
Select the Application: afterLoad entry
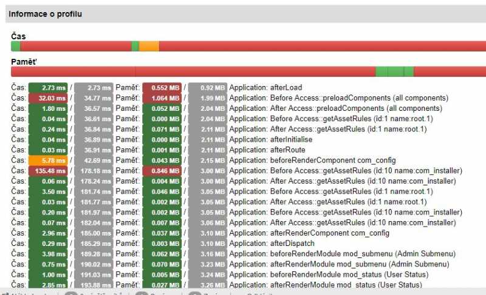[x=265, y=88]
